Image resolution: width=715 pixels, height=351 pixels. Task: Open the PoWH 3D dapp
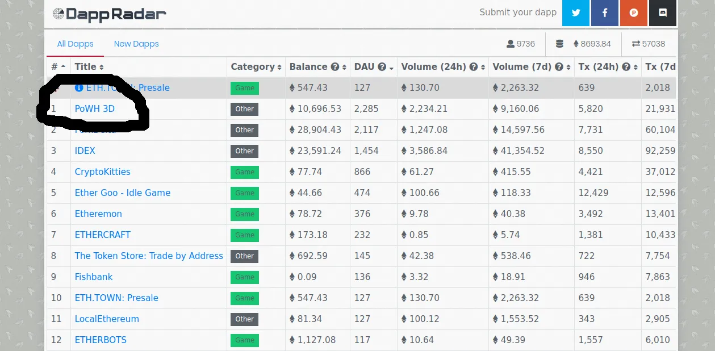coord(95,108)
